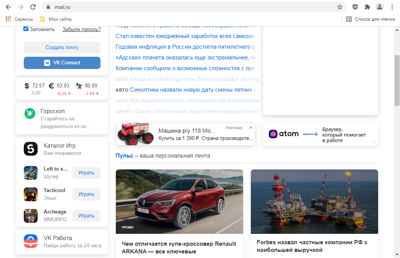Open the Чем отличается купе-кроссовер Renault headline
Image resolution: width=400 pixels, height=258 pixels.
(x=179, y=248)
